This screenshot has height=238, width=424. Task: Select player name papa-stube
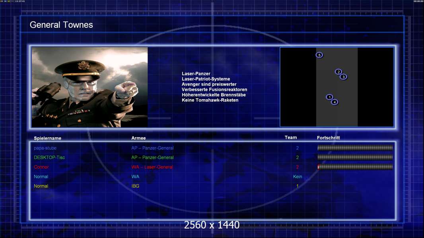[45, 148]
